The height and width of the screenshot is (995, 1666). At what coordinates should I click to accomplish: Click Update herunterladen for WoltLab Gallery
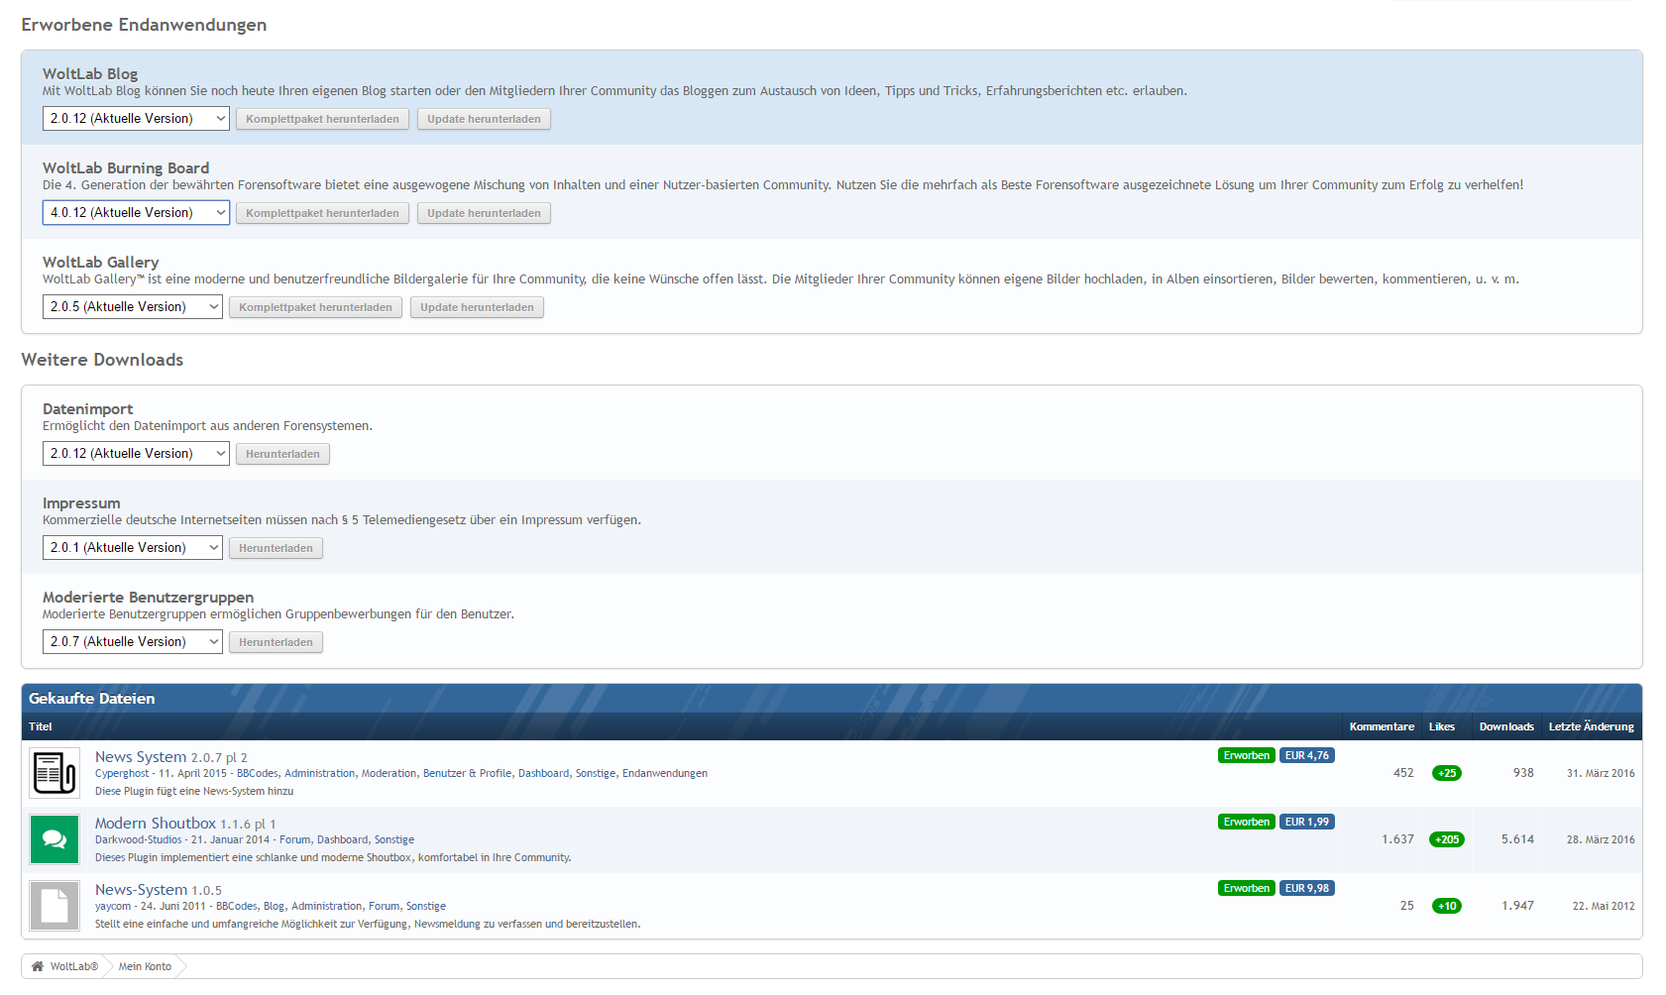pos(477,307)
